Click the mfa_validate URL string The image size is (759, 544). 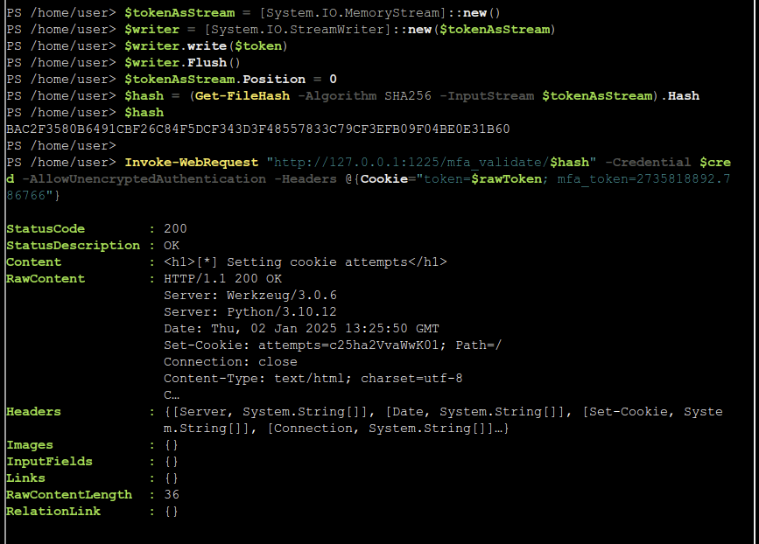click(x=432, y=163)
